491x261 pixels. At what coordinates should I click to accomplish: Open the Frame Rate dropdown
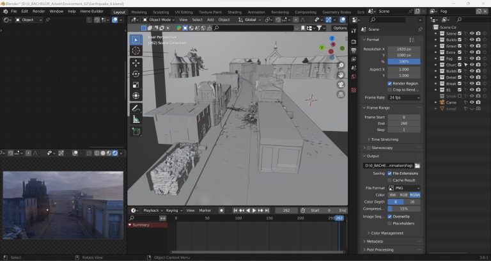coord(404,97)
